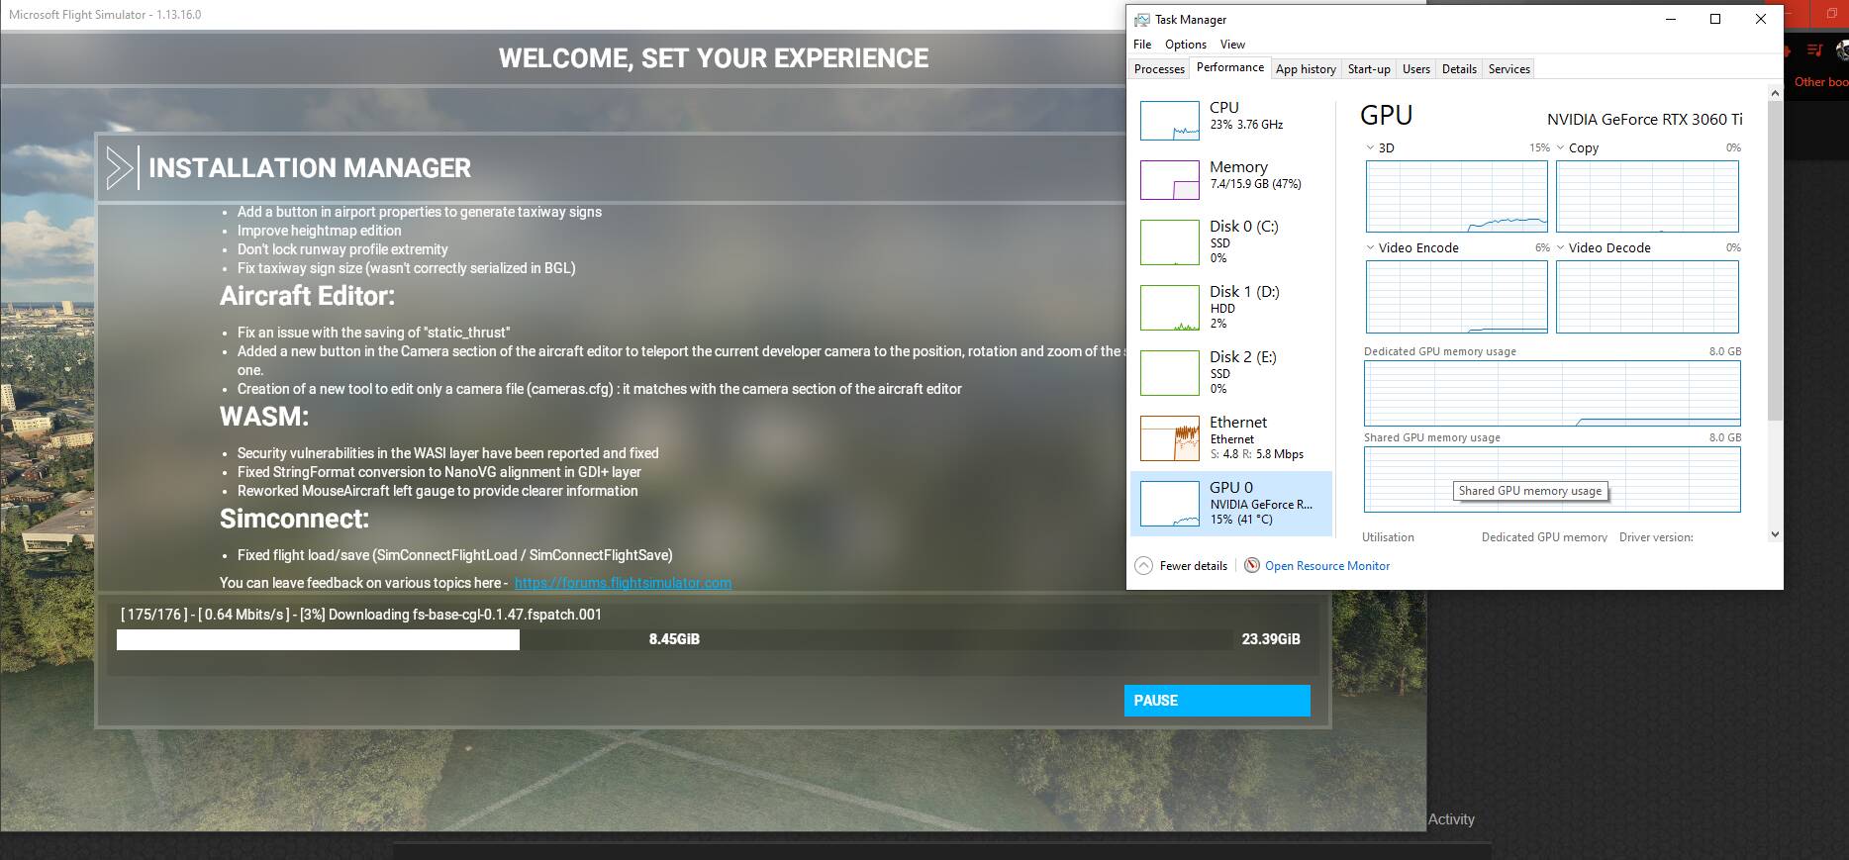Open the Video Decode graph dropdown
Image resolution: width=1849 pixels, height=860 pixels.
[1560, 247]
